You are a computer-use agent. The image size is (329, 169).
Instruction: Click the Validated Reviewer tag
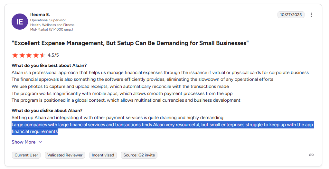(x=65, y=155)
